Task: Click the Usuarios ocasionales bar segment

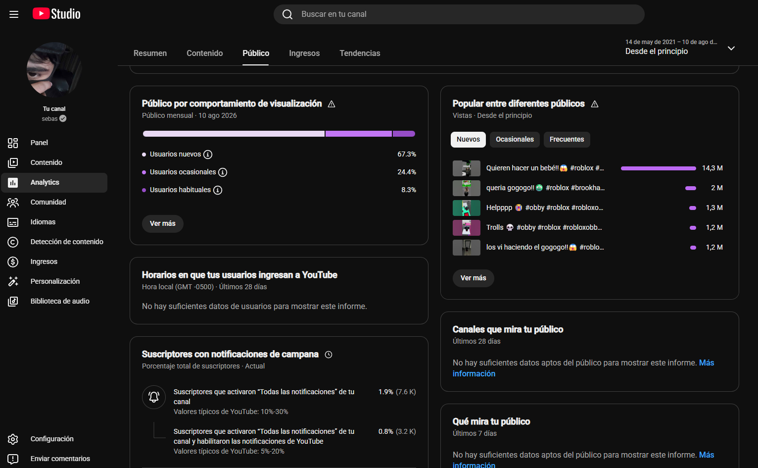Action: [x=359, y=134]
